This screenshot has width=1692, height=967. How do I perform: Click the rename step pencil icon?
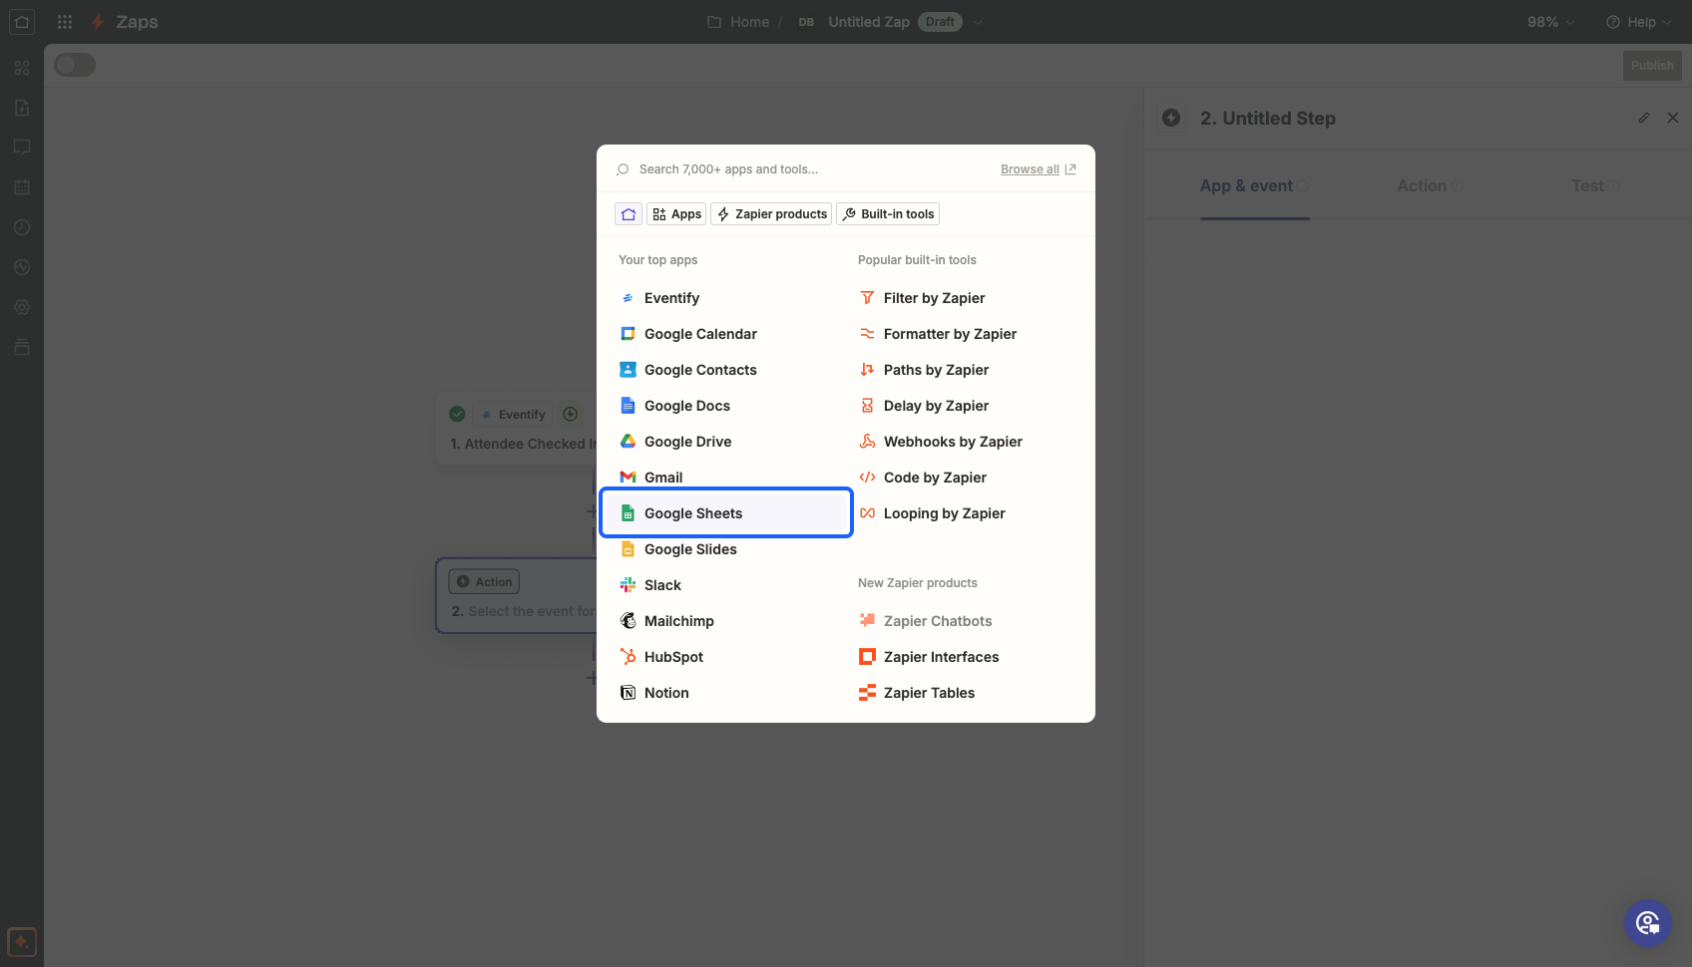(1643, 118)
